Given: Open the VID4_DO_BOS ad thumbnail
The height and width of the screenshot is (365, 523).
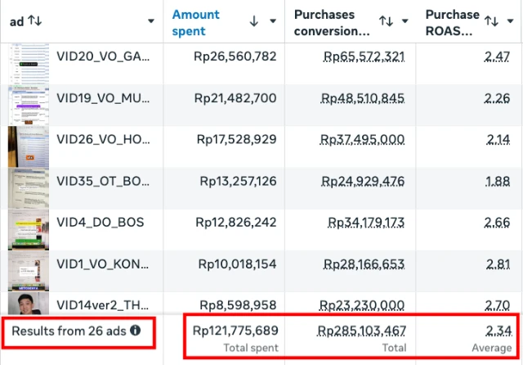Looking at the screenshot, I should (29, 229).
